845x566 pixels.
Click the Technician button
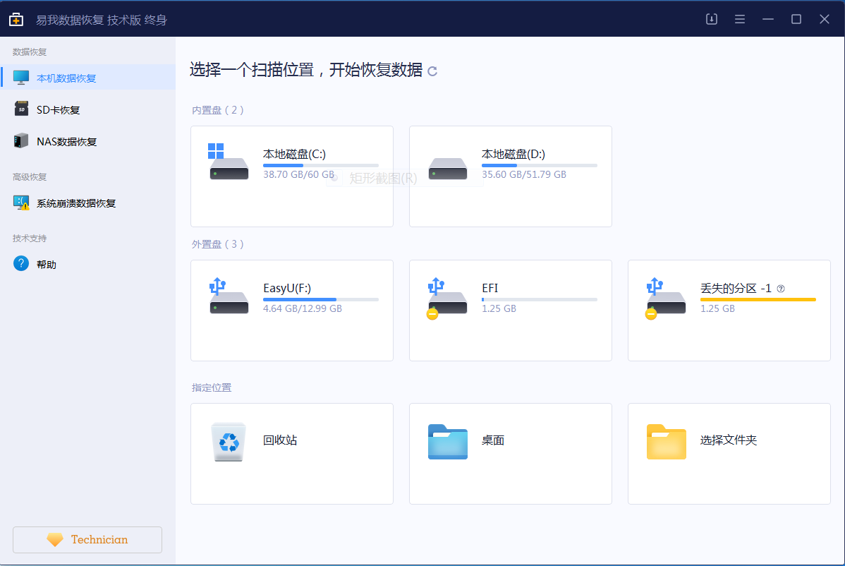tap(87, 540)
